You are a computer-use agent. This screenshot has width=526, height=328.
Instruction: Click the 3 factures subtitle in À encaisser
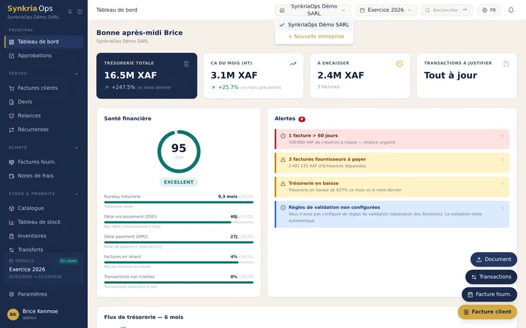coord(329,87)
